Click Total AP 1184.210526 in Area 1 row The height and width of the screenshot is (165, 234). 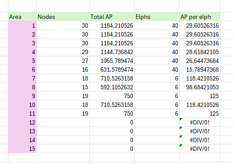112,26
